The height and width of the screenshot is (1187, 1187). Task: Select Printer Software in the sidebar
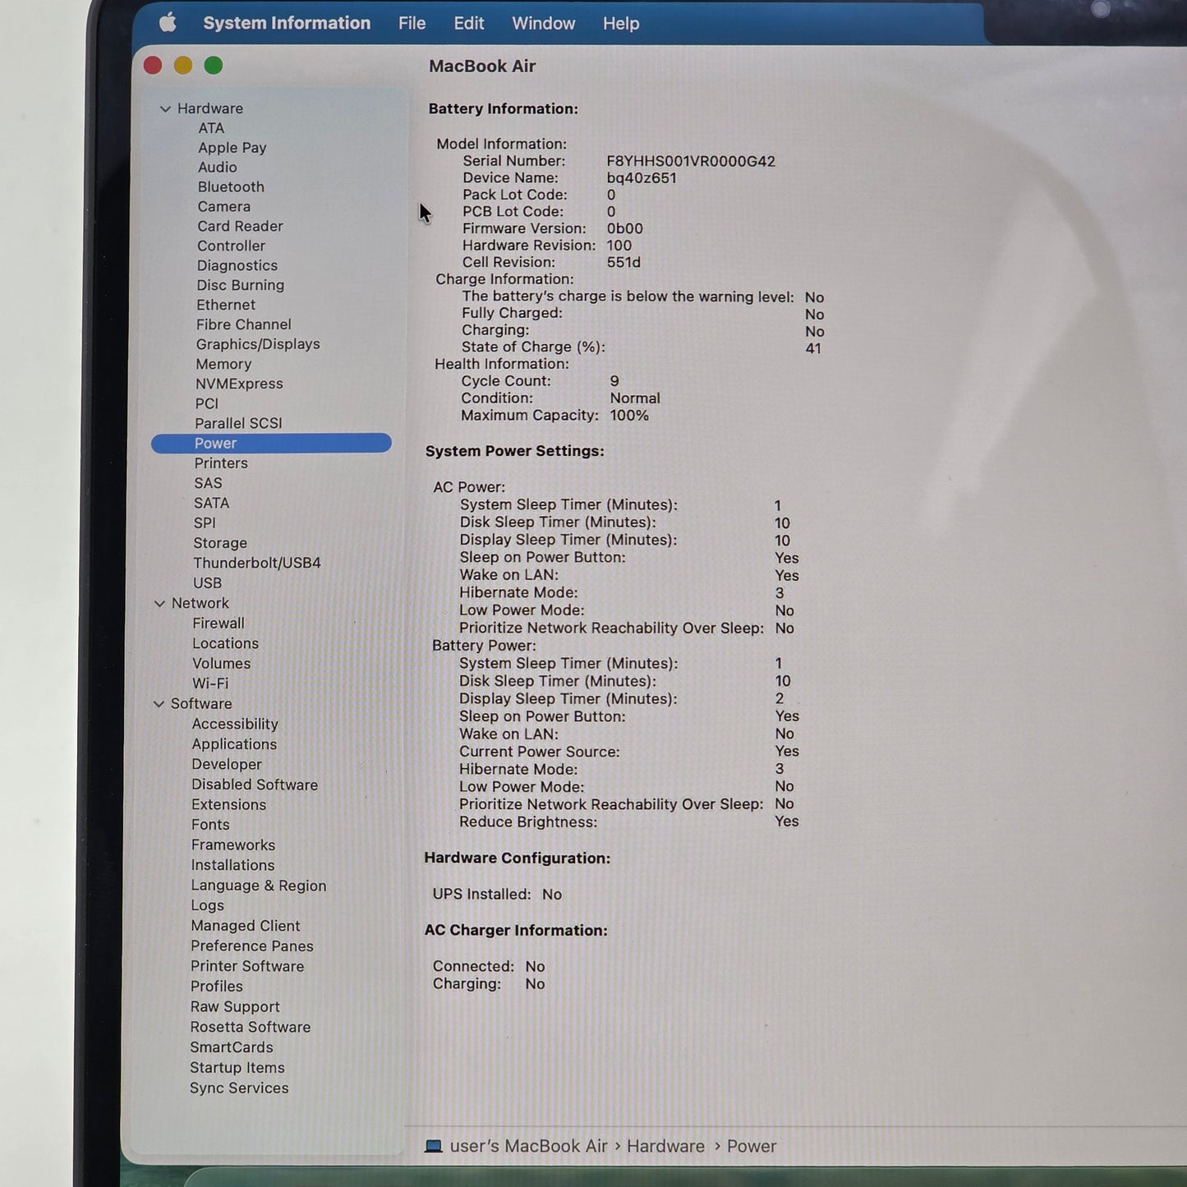point(247,966)
